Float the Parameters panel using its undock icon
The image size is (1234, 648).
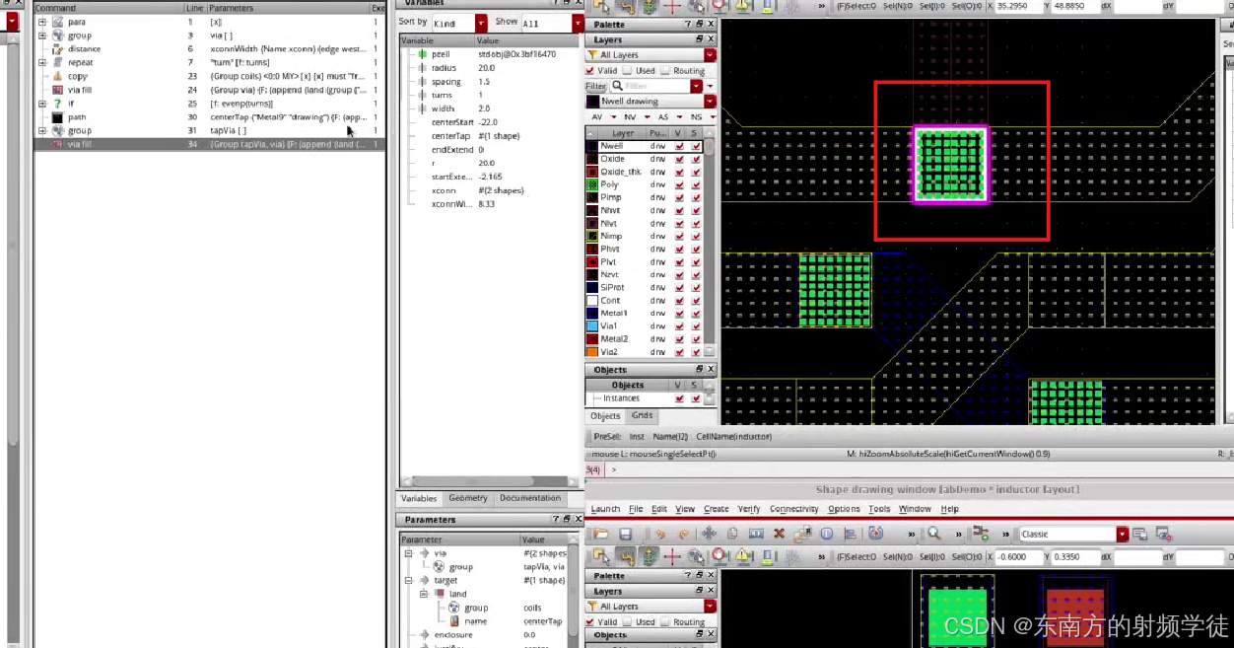pos(567,519)
